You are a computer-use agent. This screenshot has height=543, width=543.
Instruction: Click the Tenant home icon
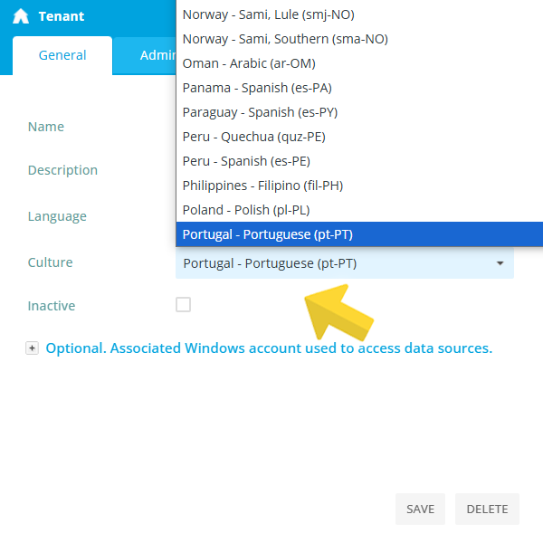coord(21,16)
